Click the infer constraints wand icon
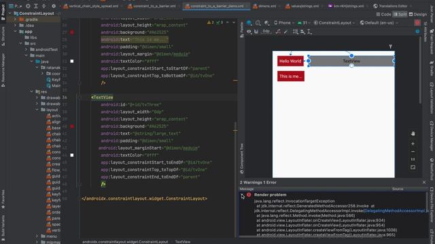Image resolution: width=435 pixels, height=244 pixels. click(285, 32)
